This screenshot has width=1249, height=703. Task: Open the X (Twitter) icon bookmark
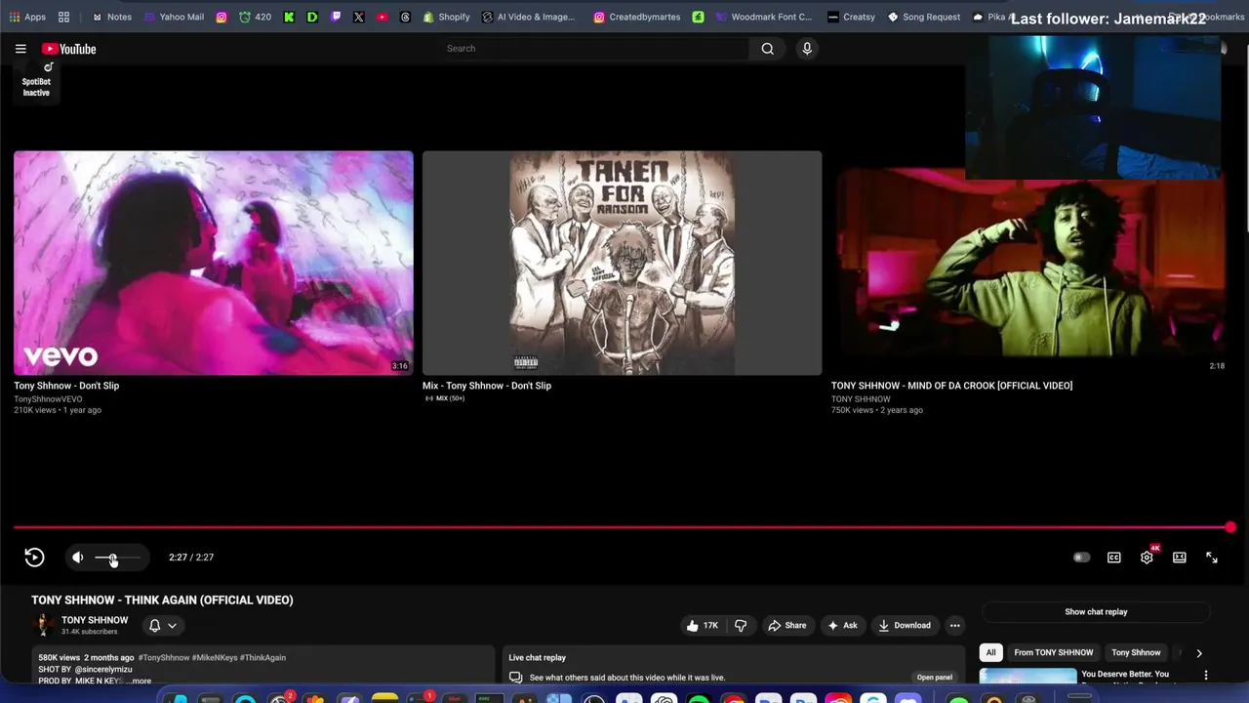[x=359, y=17]
